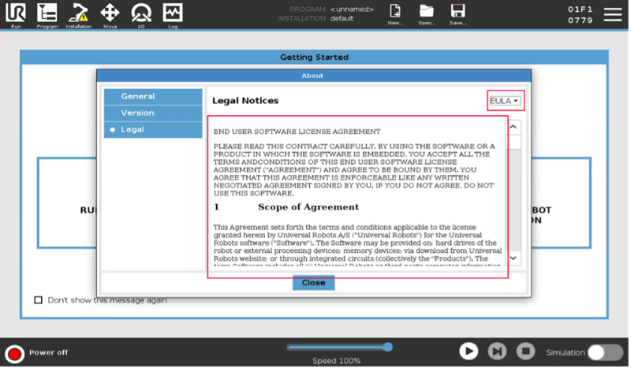631x368 pixels.
Task: Click the New program file icon
Action: tap(396, 13)
